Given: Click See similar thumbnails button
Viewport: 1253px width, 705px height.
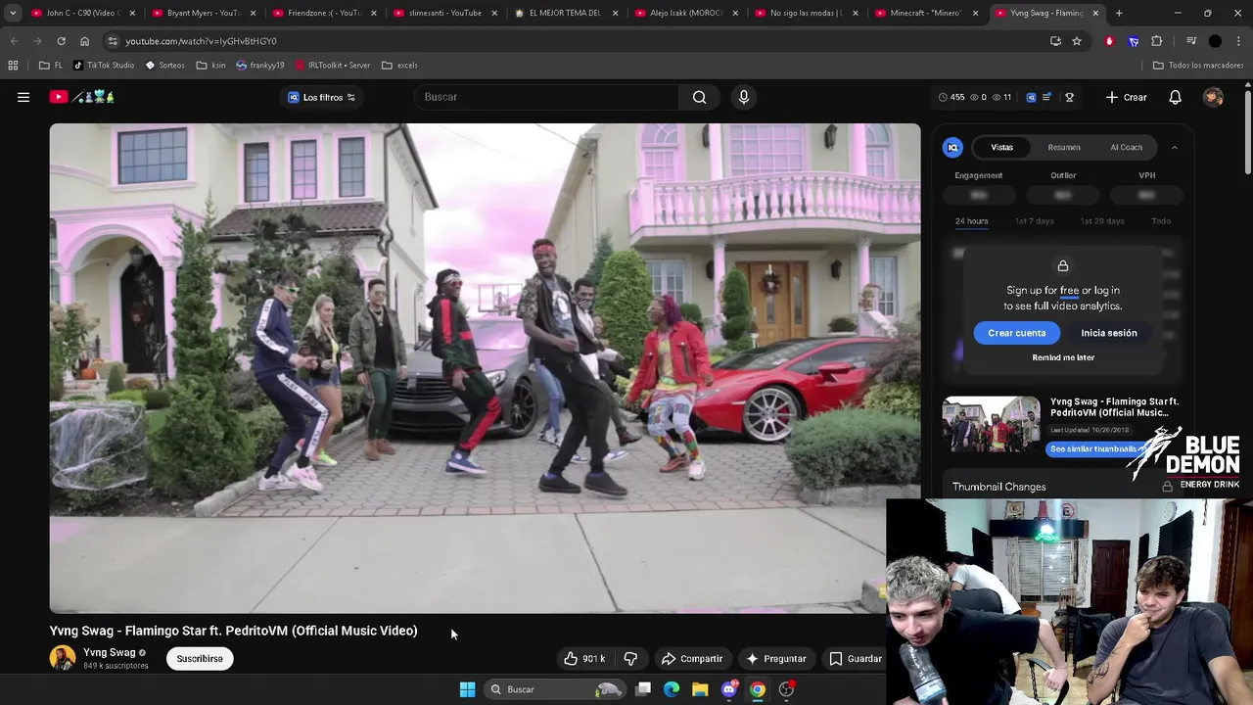Looking at the screenshot, I should 1093,448.
